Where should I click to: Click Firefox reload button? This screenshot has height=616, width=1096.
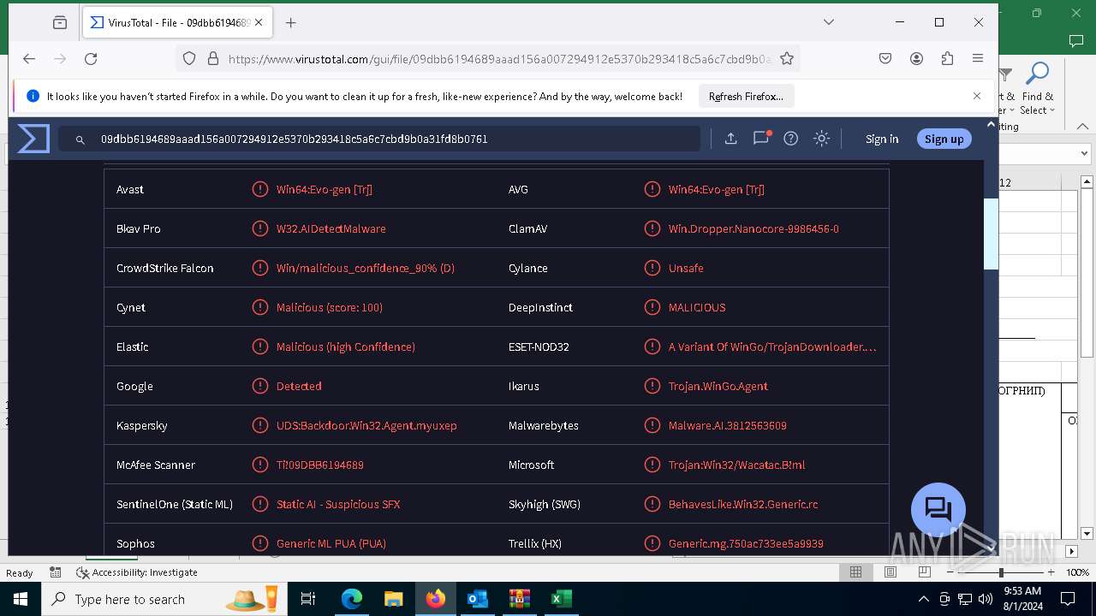91,59
